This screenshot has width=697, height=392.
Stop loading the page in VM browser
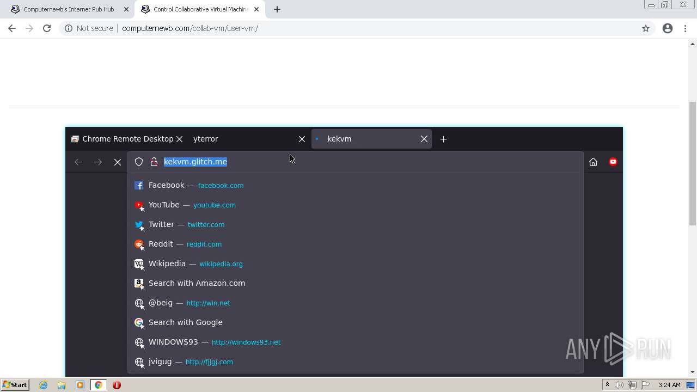[x=118, y=162]
